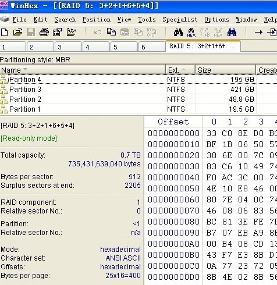Open the View menu
277x285 pixels.
[124, 19]
